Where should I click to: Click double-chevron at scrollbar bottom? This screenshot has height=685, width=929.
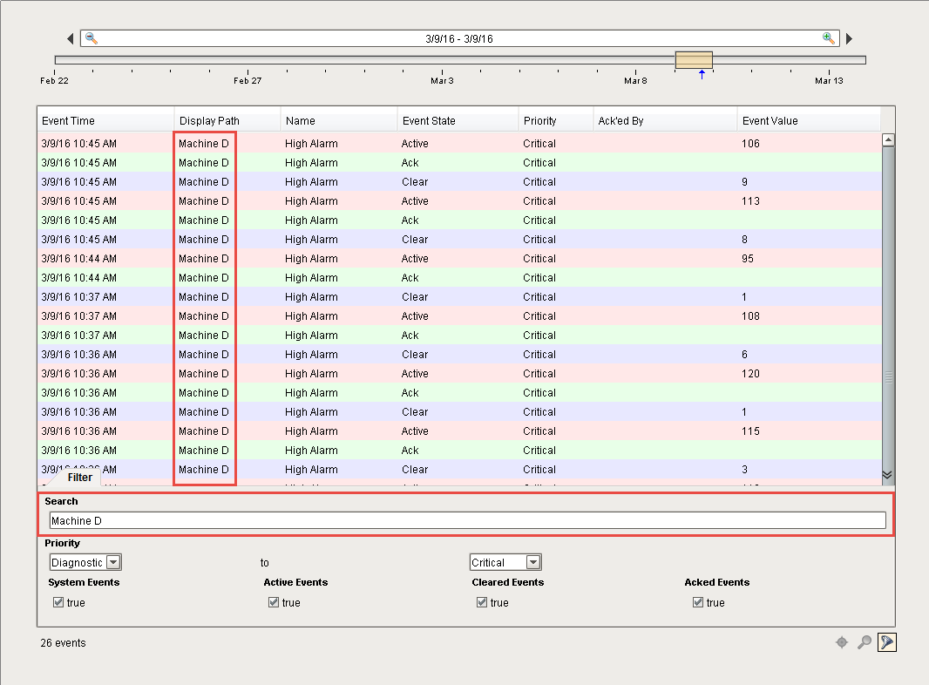(887, 474)
